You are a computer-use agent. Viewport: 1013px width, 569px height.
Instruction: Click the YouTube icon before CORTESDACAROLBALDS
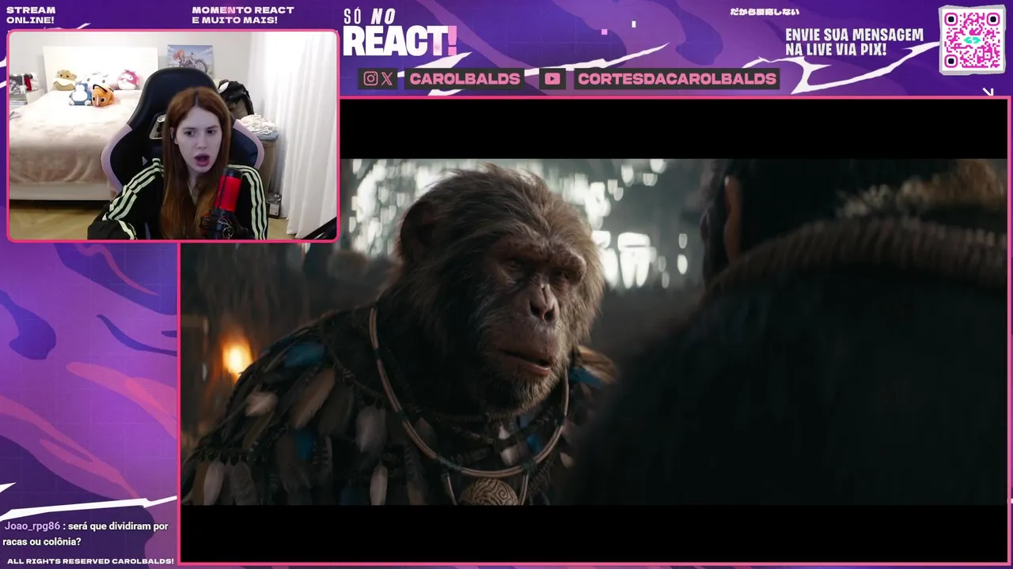[552, 78]
